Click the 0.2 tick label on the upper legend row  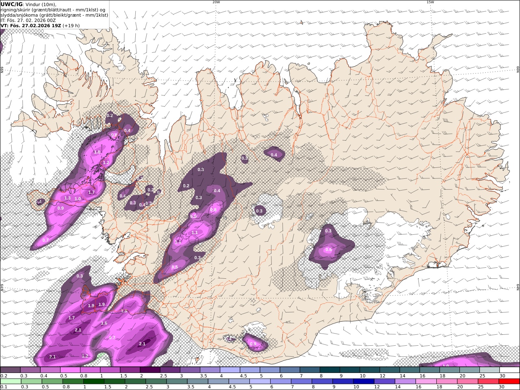tap(3, 376)
